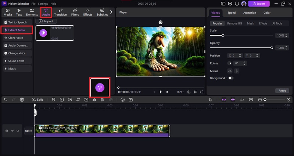
Task: Expand the Sound Effect category
Action: click(16, 61)
